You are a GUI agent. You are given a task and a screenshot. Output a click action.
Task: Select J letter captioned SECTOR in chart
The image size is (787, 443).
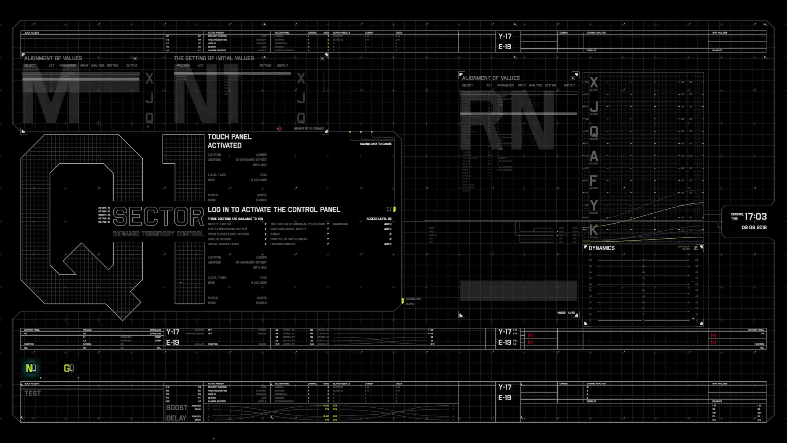pos(594,107)
